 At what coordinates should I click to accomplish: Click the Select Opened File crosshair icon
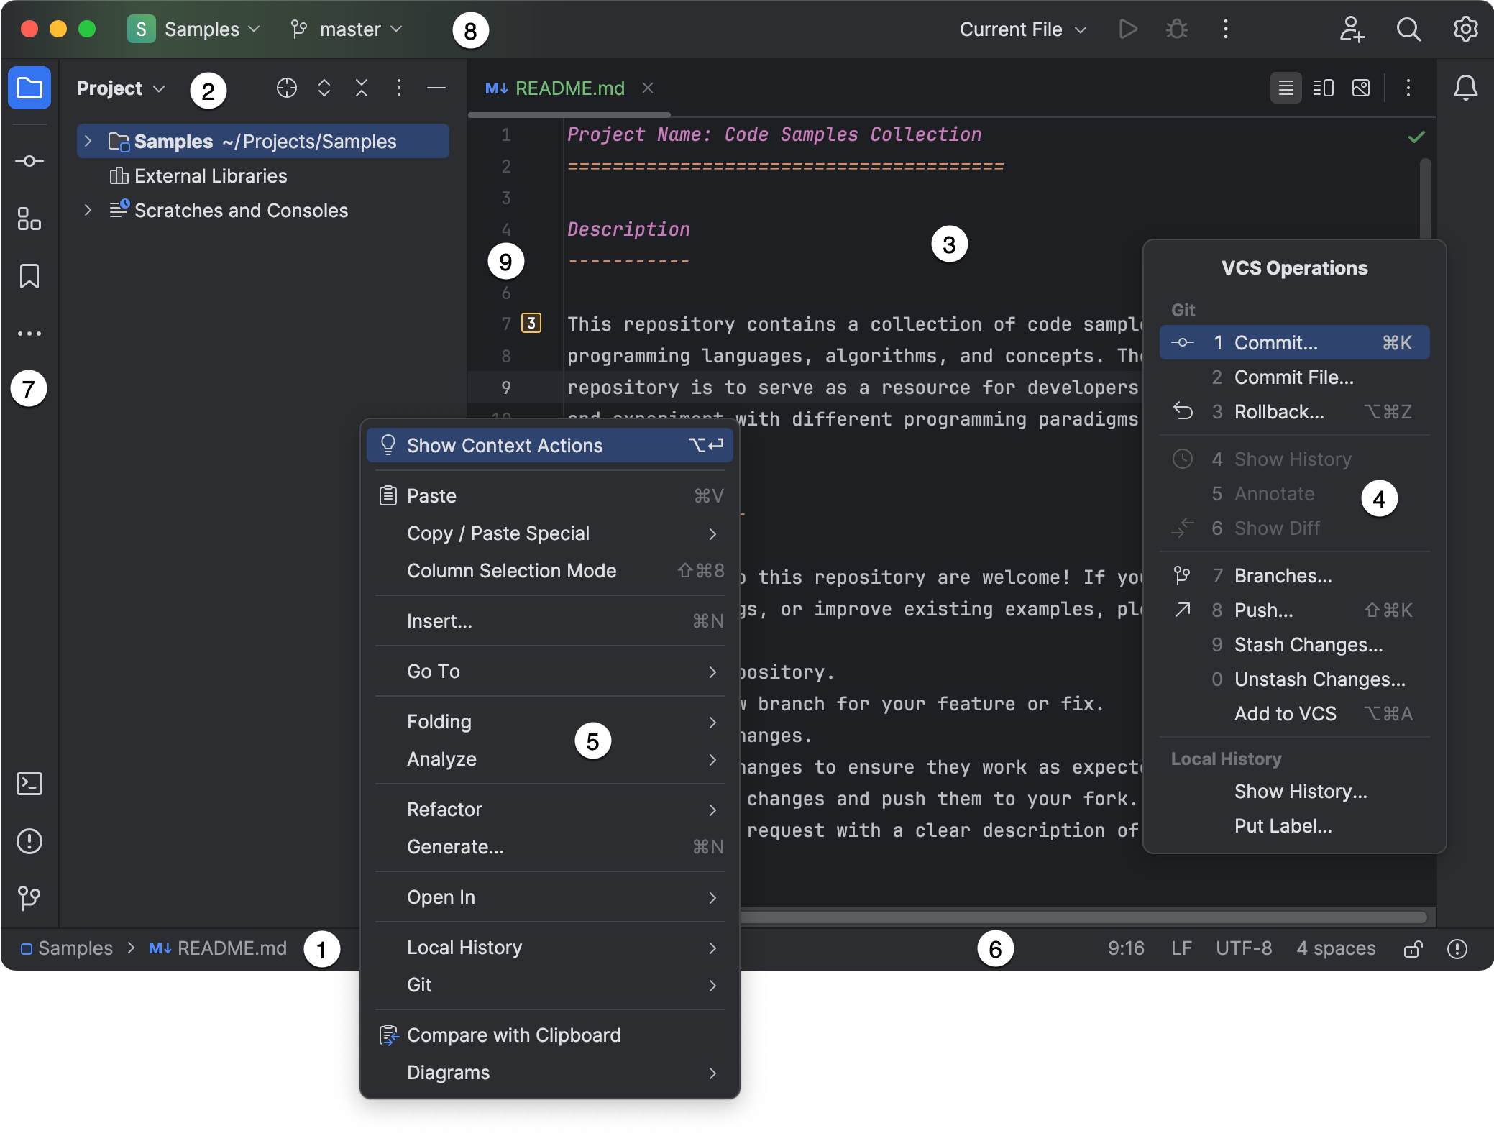pyautogui.click(x=286, y=88)
